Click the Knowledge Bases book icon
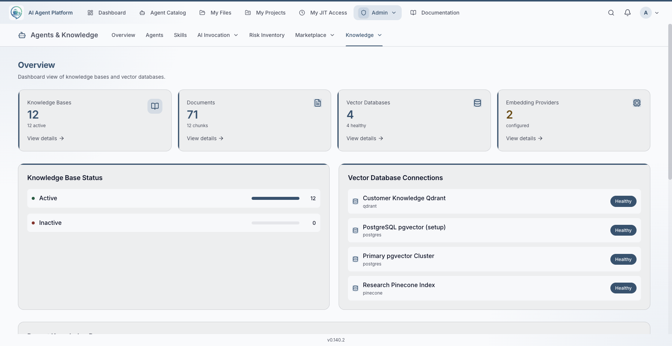The height and width of the screenshot is (346, 672). 155,106
